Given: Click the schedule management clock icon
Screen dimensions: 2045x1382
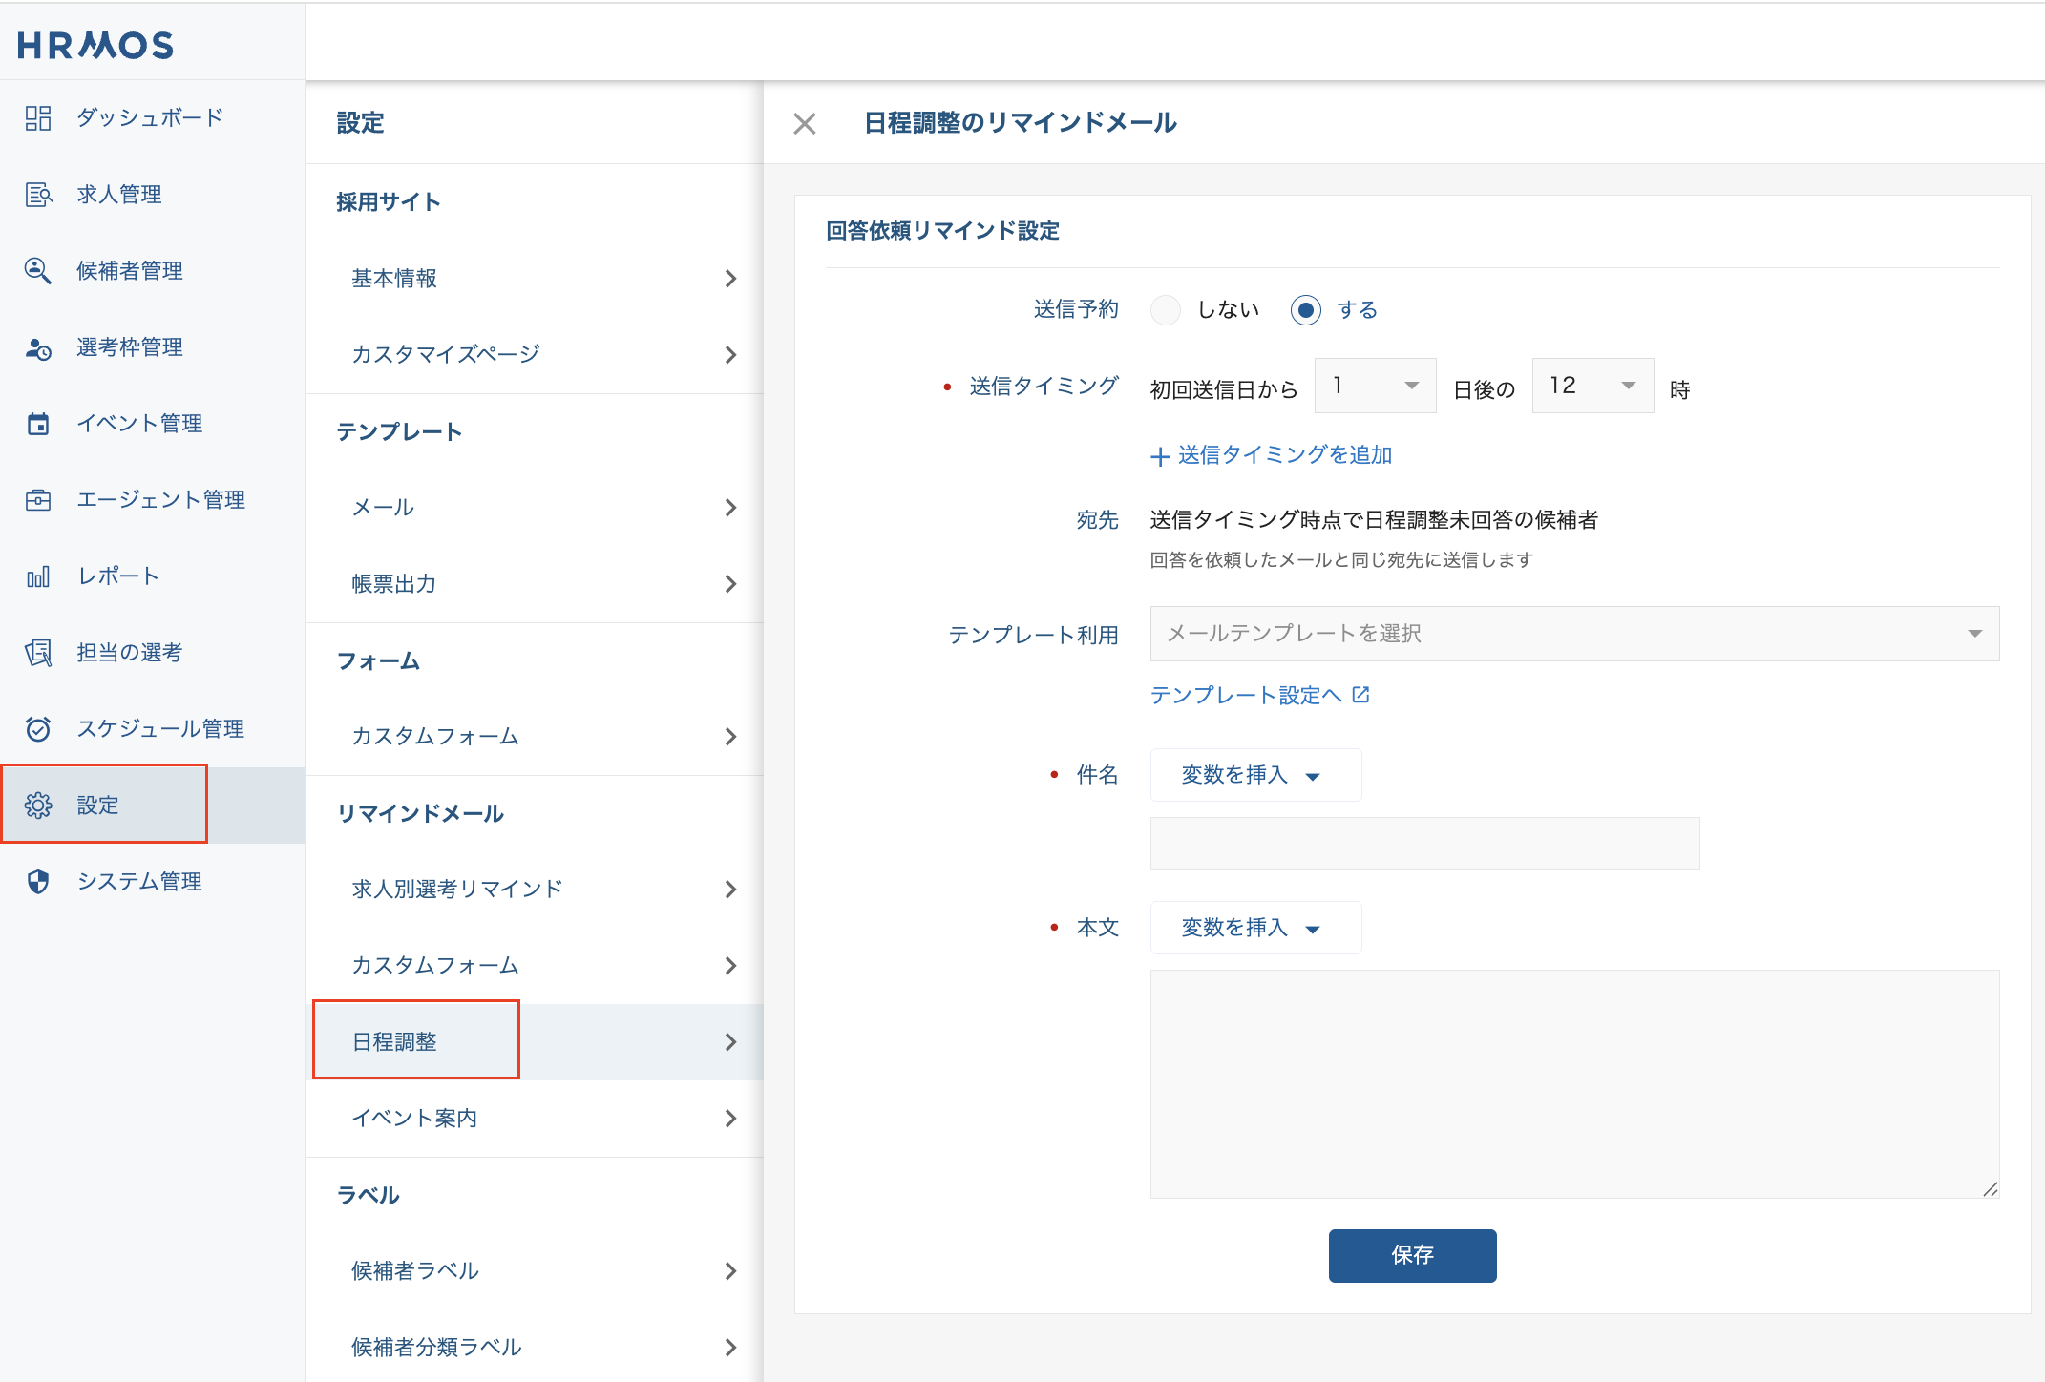Looking at the screenshot, I should (38, 729).
